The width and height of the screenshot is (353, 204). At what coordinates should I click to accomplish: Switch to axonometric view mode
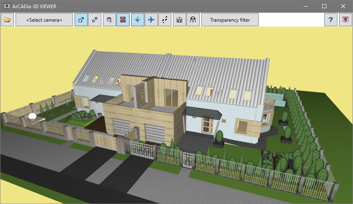pos(95,20)
